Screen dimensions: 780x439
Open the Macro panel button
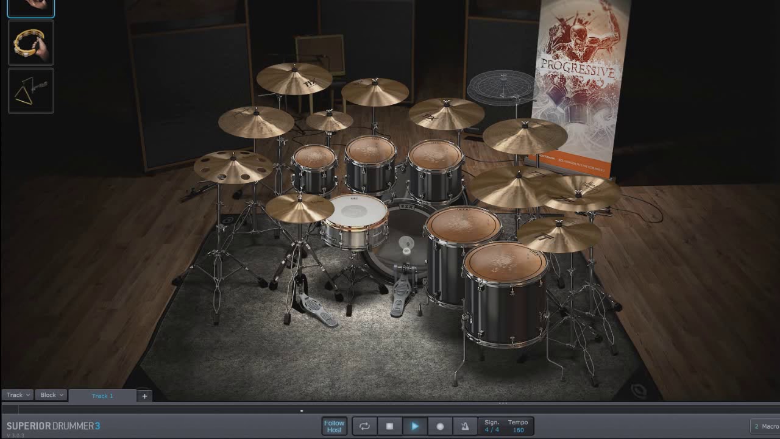pos(765,426)
